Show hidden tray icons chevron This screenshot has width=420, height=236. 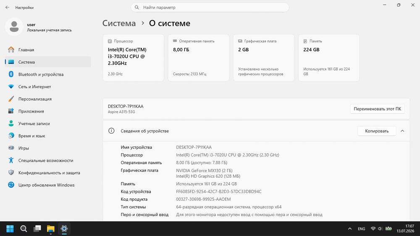tap(350, 228)
